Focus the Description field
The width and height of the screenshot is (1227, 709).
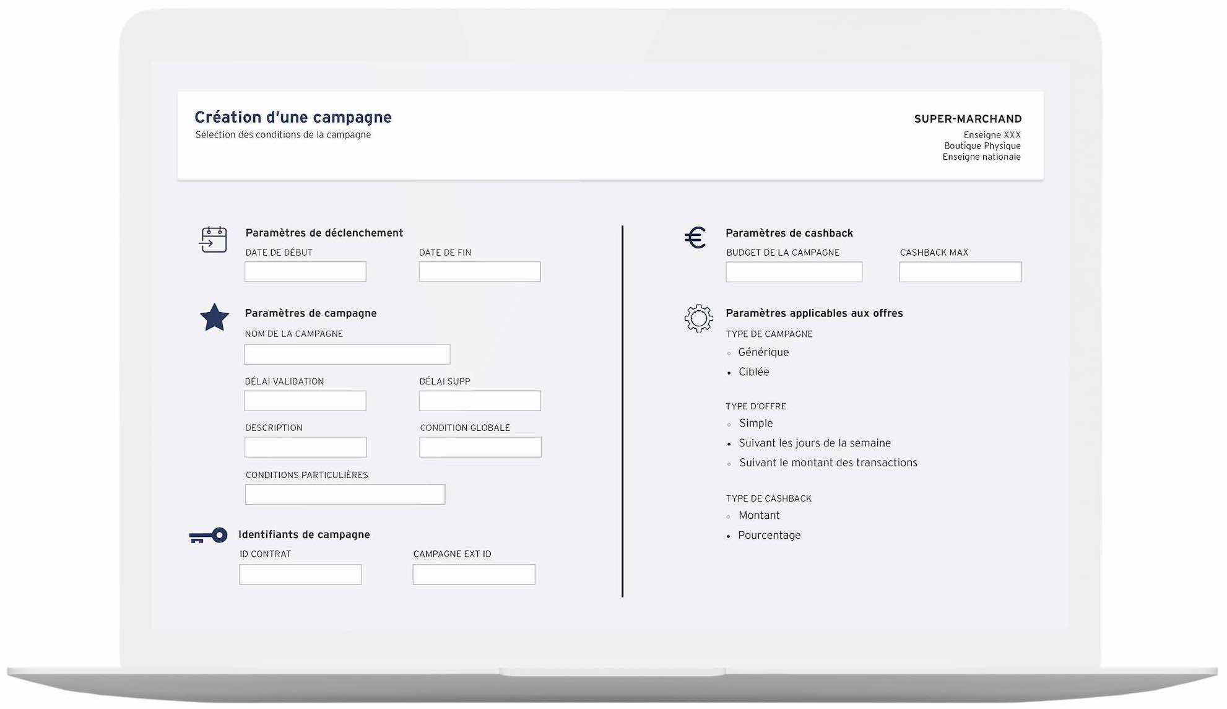pos(306,447)
